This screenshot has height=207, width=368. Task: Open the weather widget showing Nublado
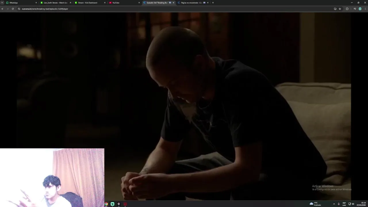[315, 204]
